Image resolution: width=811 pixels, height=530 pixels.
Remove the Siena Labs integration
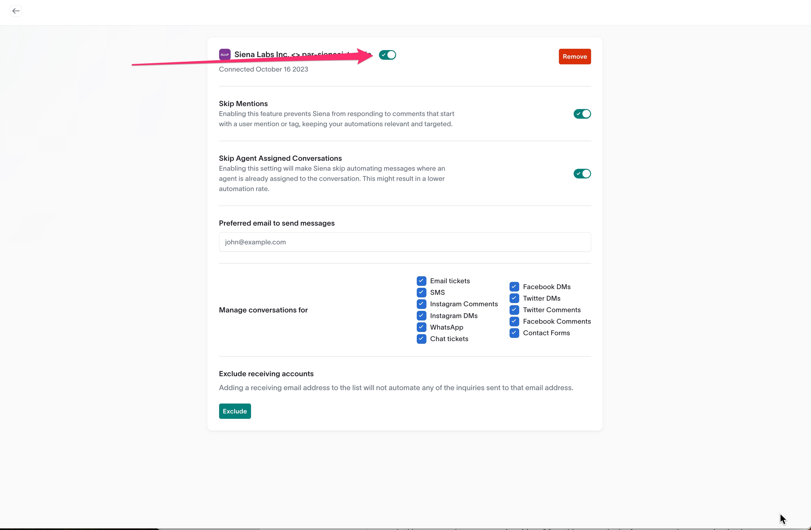[x=574, y=57]
